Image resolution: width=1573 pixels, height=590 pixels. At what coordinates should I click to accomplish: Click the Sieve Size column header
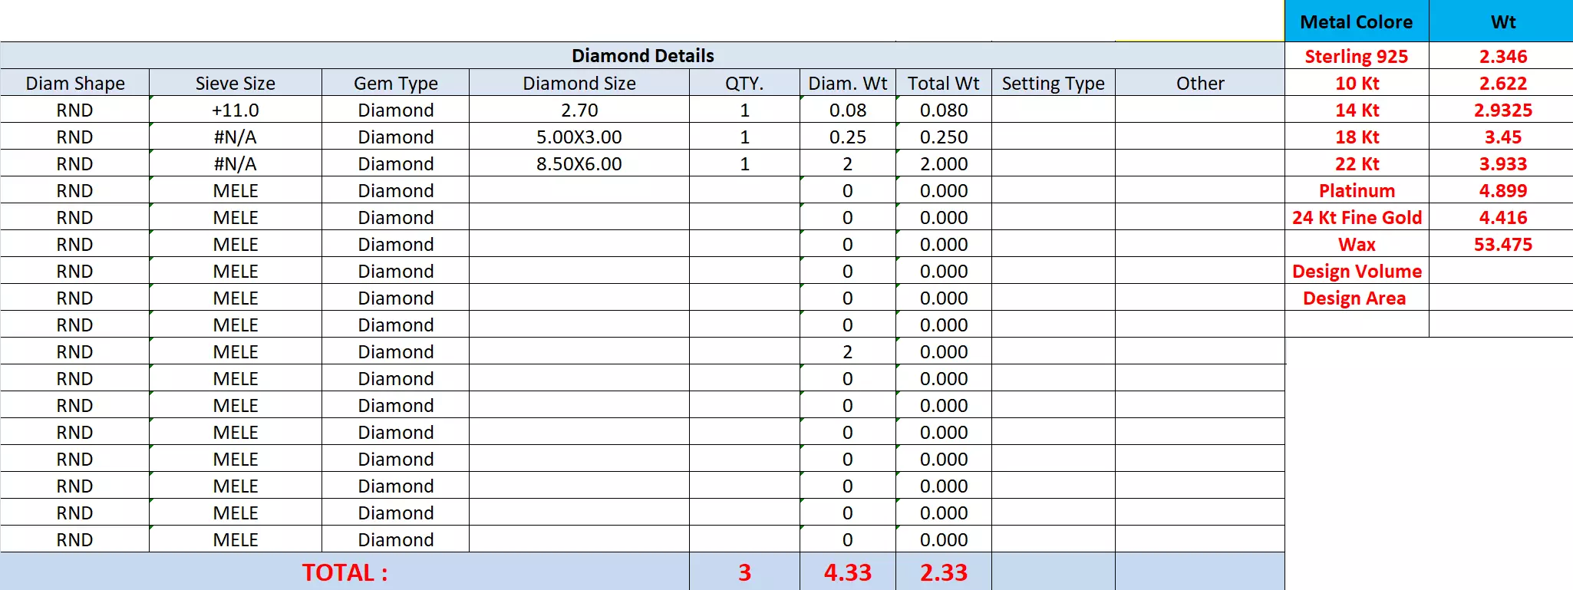[236, 83]
